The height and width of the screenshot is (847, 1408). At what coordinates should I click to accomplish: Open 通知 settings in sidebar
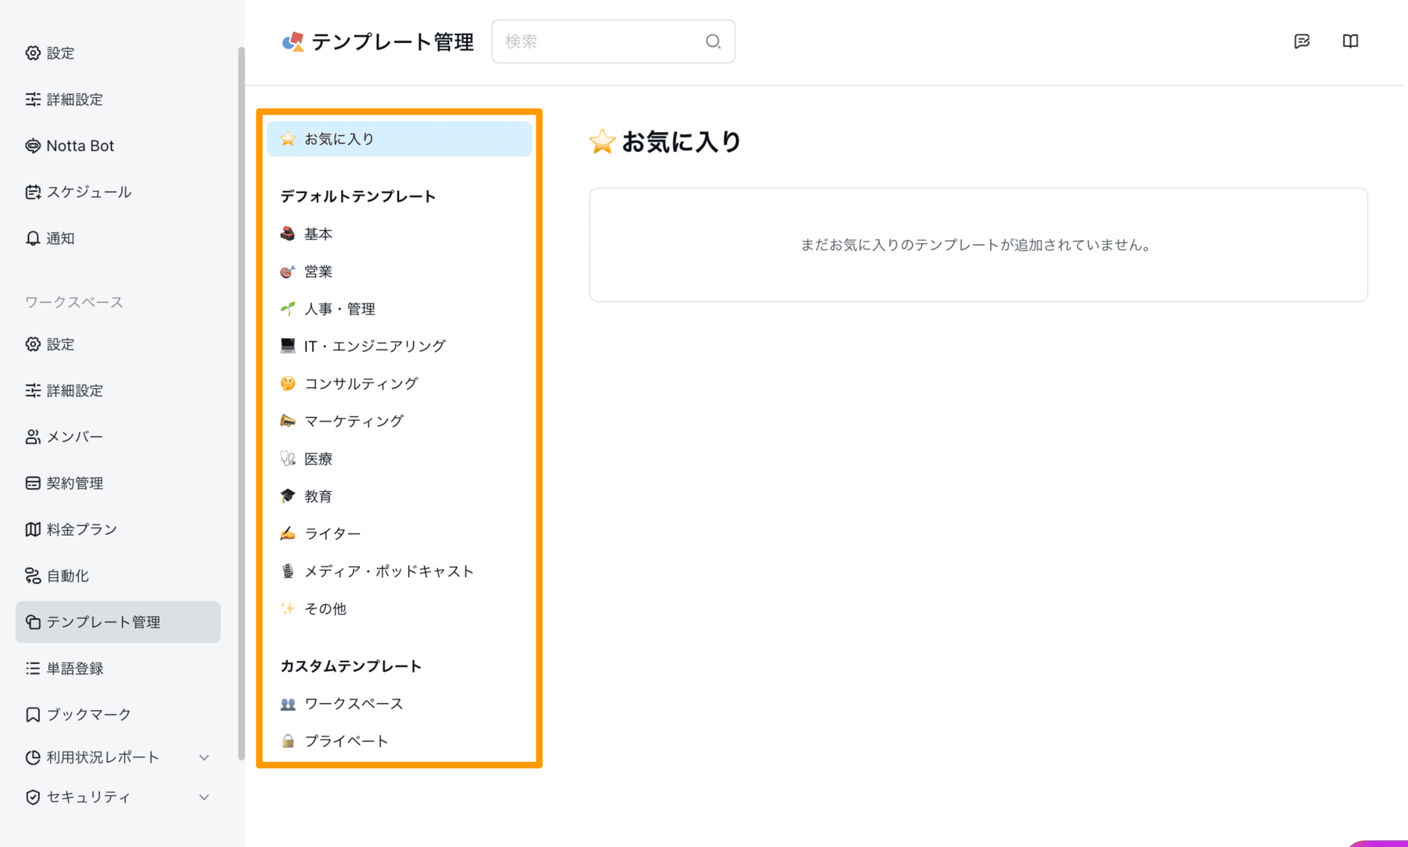point(117,239)
